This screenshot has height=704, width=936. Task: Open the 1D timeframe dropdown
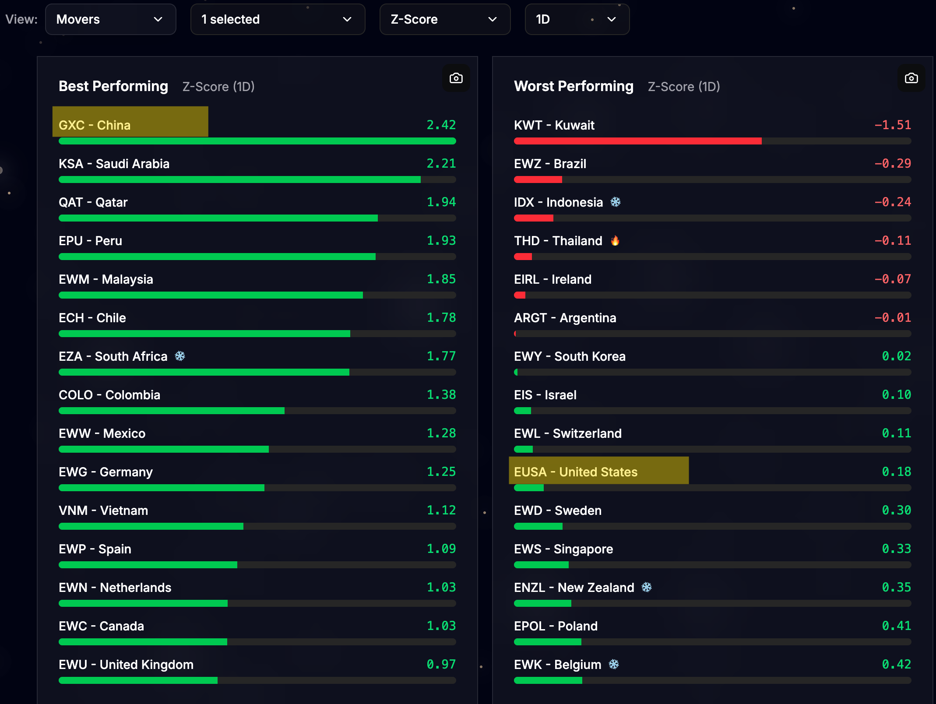(x=577, y=19)
